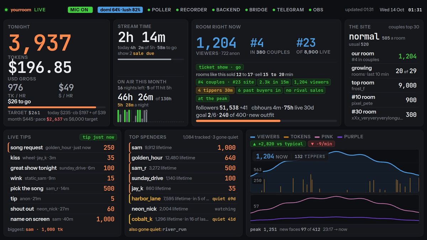Select the harbor_lane quiet 69d row

(x=183, y=199)
